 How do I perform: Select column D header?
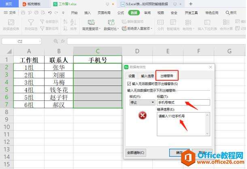pos(137,51)
